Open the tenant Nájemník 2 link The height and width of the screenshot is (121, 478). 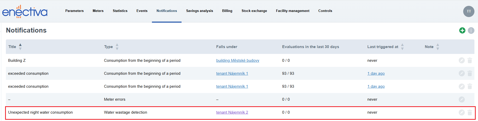pos(232,112)
